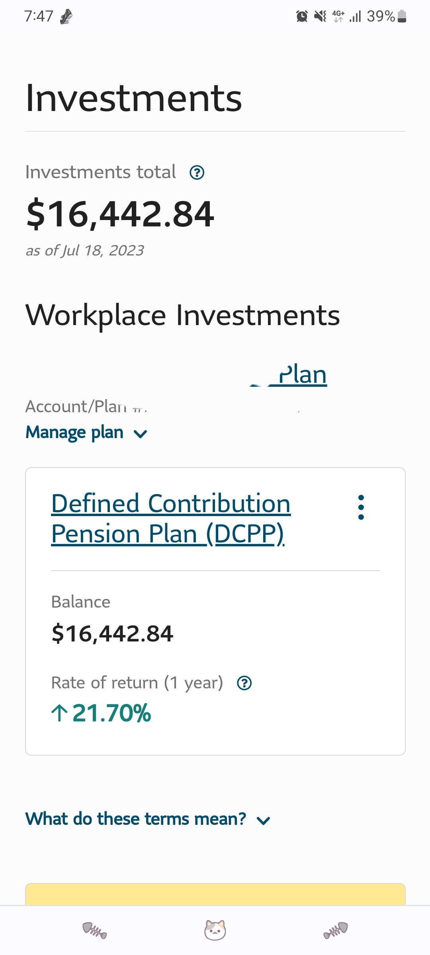Screen dimensions: 430x955
Task: Tap the $16,442.84 Balance in DCPP card
Action: click(x=113, y=633)
